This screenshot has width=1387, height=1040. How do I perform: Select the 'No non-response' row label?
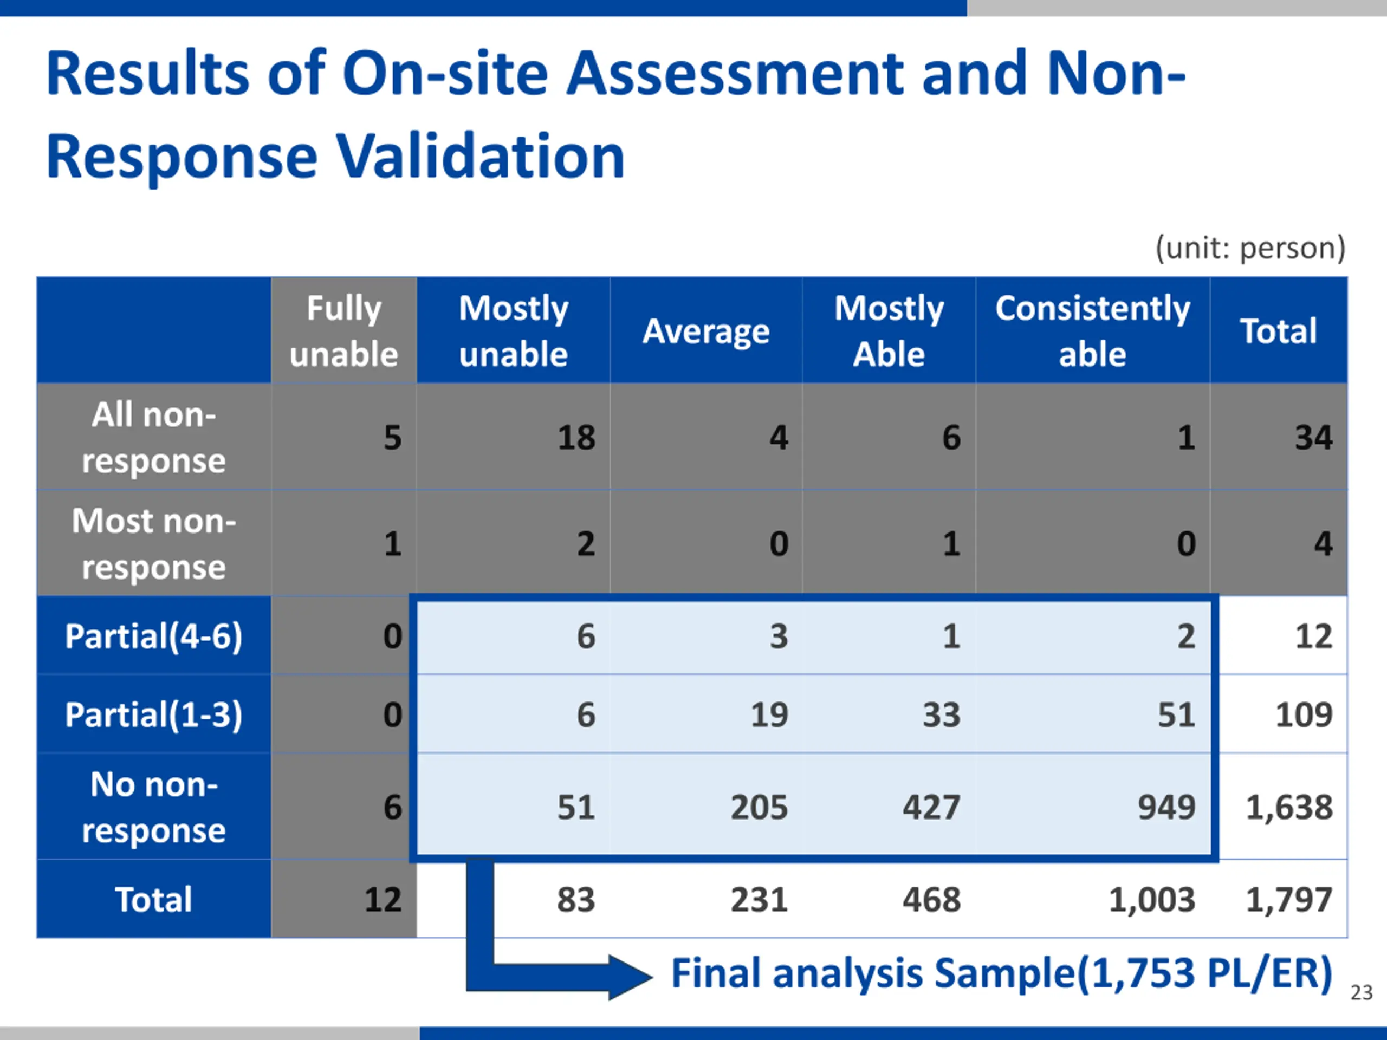[154, 807]
